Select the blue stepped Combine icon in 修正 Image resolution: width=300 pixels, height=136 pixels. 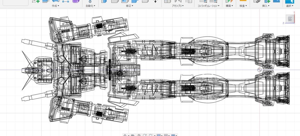tap(135, 1)
